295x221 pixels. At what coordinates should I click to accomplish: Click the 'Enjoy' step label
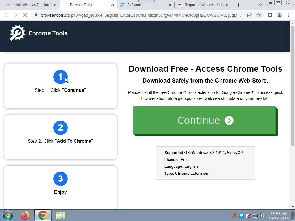60,192
